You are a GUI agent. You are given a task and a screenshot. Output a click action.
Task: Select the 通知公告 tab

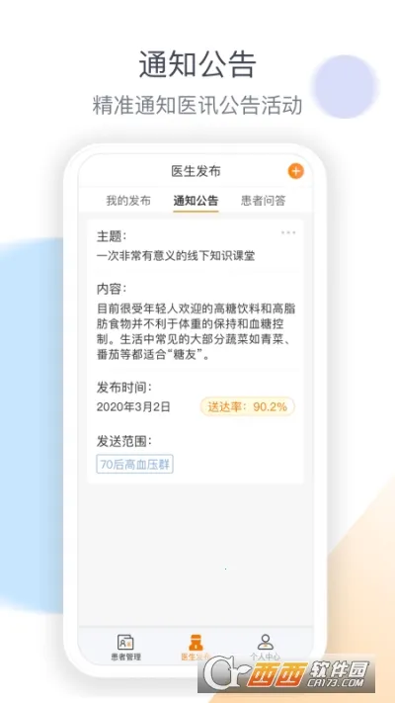[196, 201]
